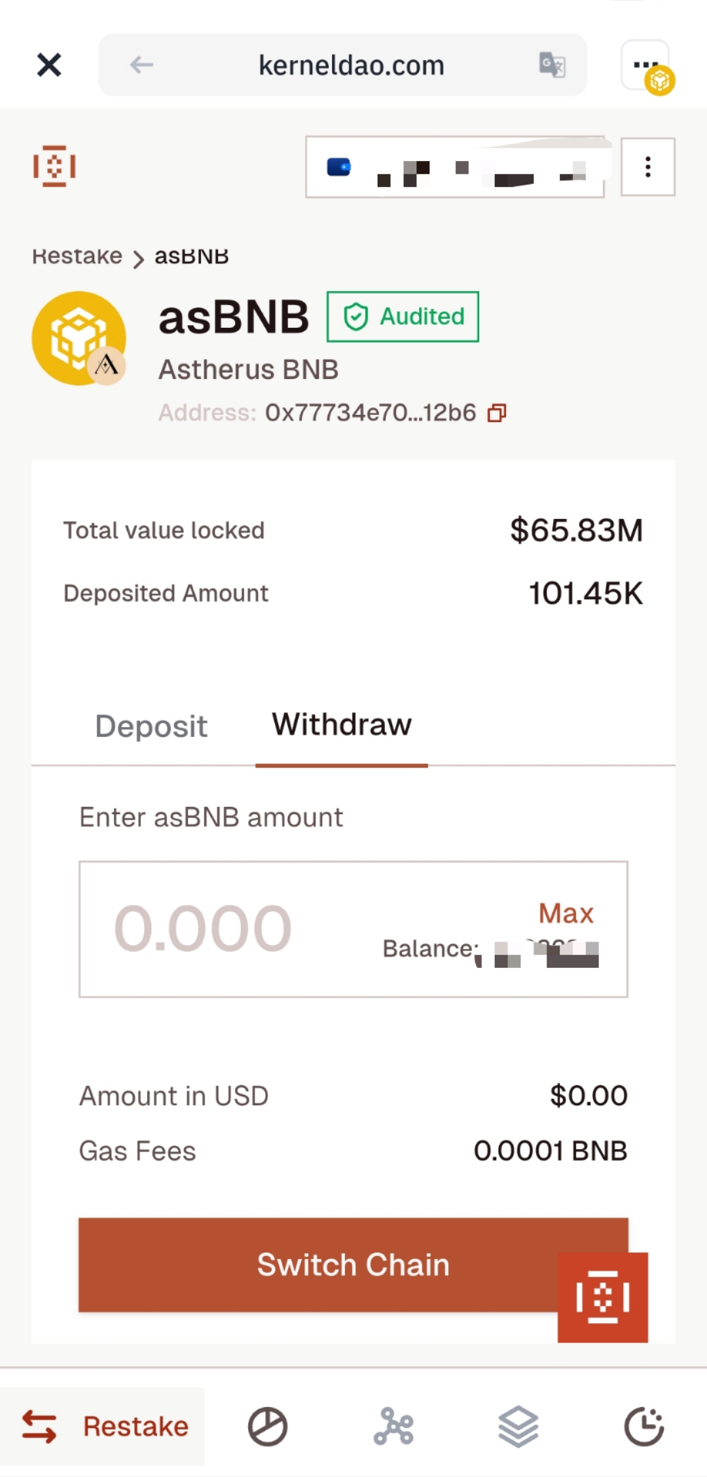Screen dimensions: 707x1477
Task: Tap the stacked layers navigation icon
Action: (x=518, y=1426)
